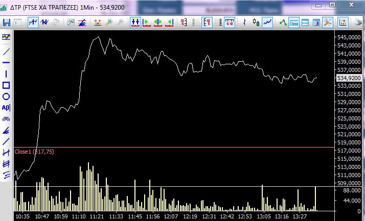Toggle the Close price button
The height and width of the screenshot is (221, 365).
[294, 22]
